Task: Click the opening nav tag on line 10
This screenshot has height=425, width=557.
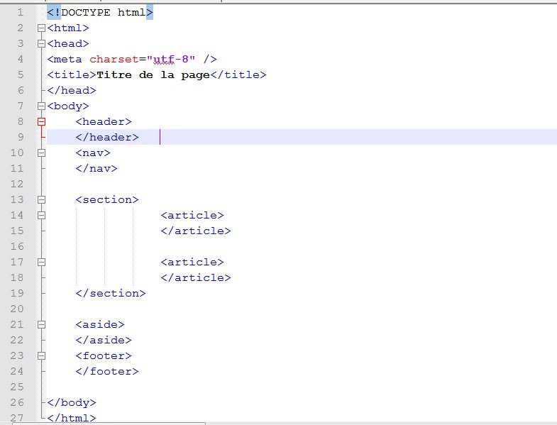Action: [x=93, y=153]
